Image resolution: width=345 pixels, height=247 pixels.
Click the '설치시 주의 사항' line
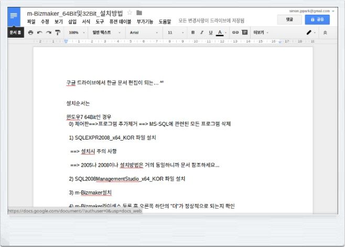[x=93, y=152]
